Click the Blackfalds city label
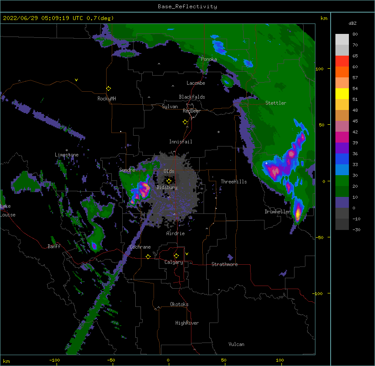The height and width of the screenshot is (366, 375). [x=192, y=97]
